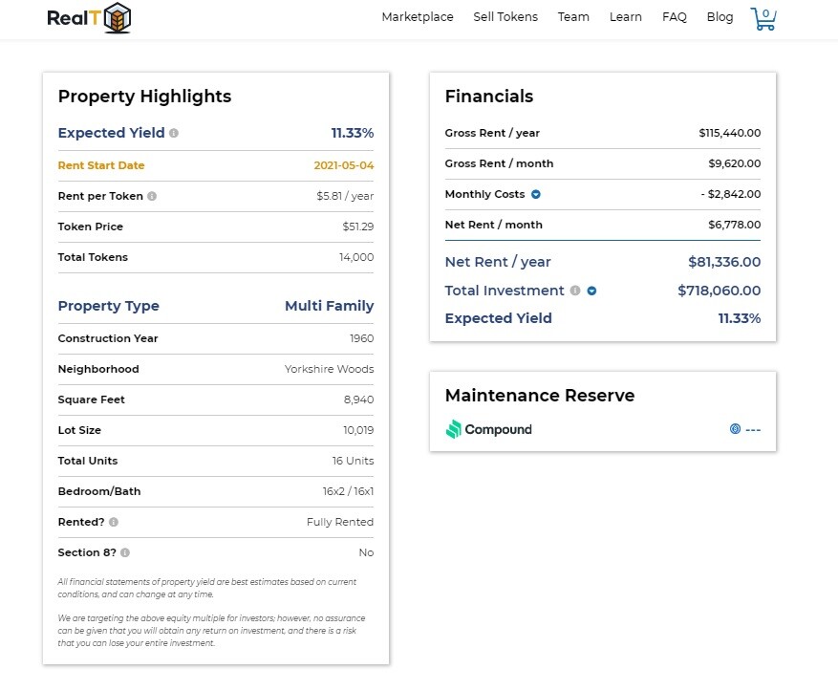This screenshot has width=838, height=691.
Task: Open the Marketplace menu item
Action: click(x=418, y=17)
